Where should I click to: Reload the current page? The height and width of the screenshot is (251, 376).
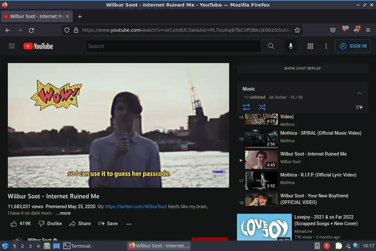31,30
